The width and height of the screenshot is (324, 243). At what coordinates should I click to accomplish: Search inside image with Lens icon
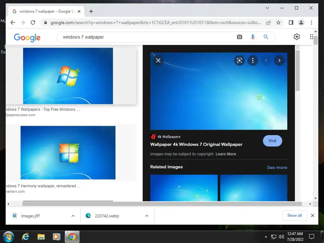pos(239,60)
